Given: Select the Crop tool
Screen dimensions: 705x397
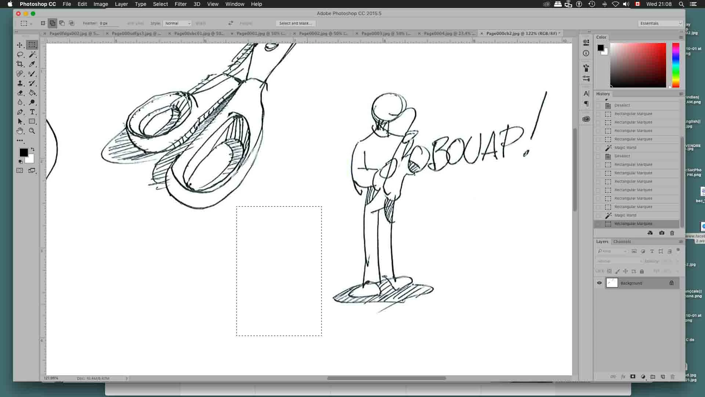Looking at the screenshot, I should click(x=20, y=64).
